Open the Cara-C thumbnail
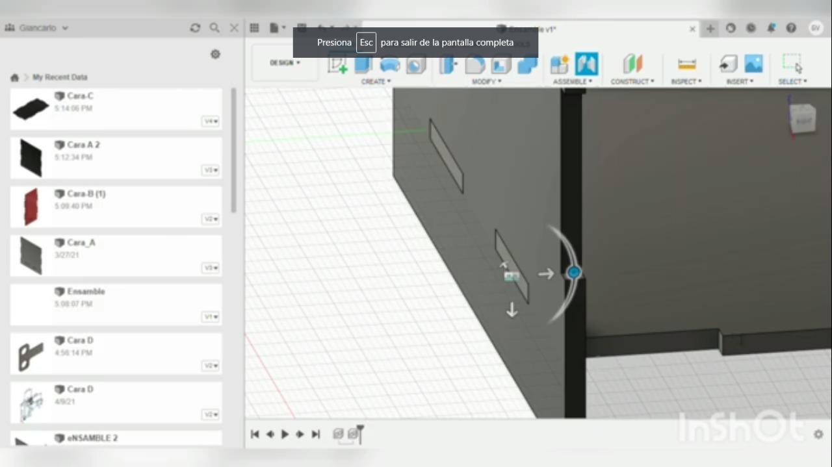 (x=31, y=108)
